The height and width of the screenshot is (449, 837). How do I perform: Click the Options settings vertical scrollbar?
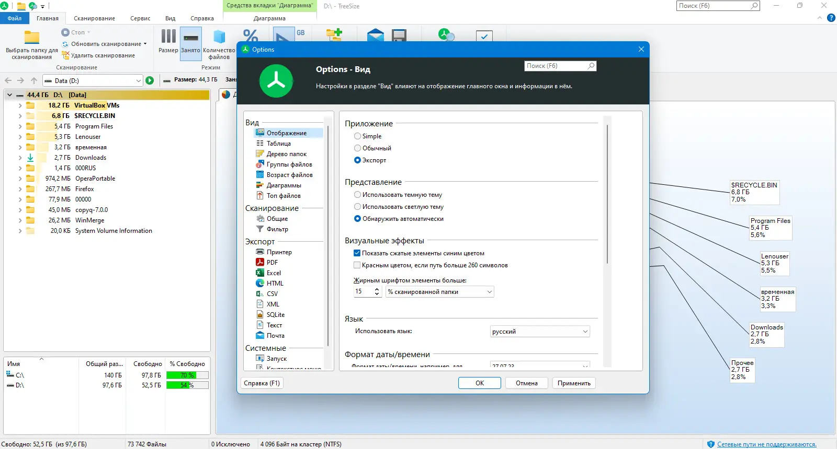tap(607, 194)
